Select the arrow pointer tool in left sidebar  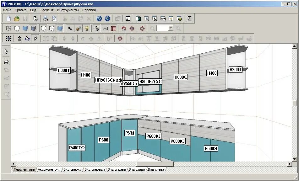click(x=6, y=51)
